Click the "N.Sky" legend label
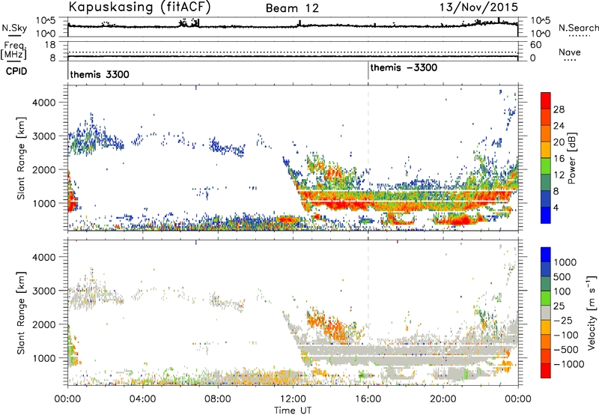The image size is (599, 415). pos(14,28)
